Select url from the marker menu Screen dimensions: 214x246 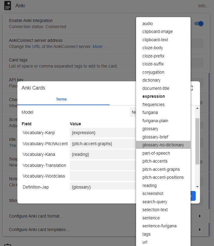163,242
